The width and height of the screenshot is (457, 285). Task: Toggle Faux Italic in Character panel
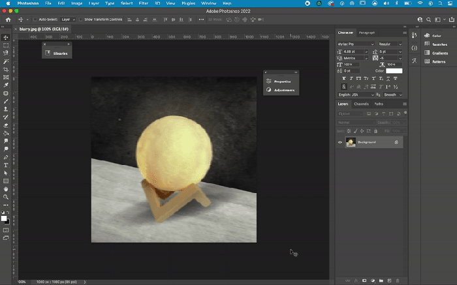(351, 79)
